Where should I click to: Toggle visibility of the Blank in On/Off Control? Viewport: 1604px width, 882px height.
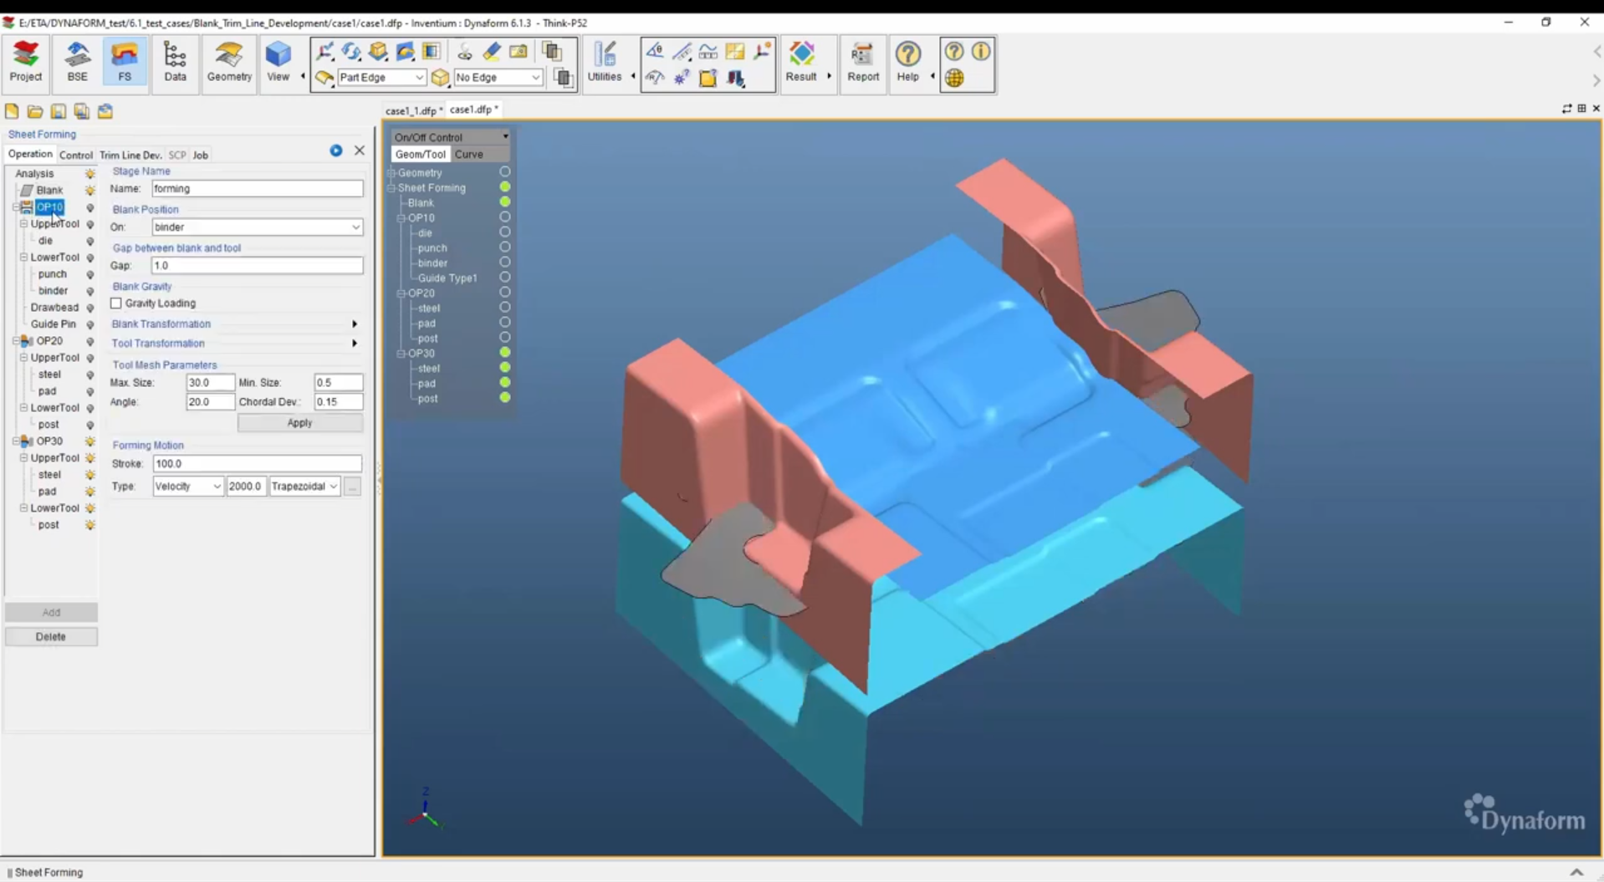click(504, 201)
